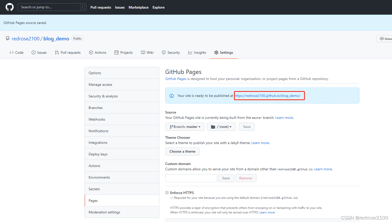Open the GitHub Pages documentation link

click(176, 79)
